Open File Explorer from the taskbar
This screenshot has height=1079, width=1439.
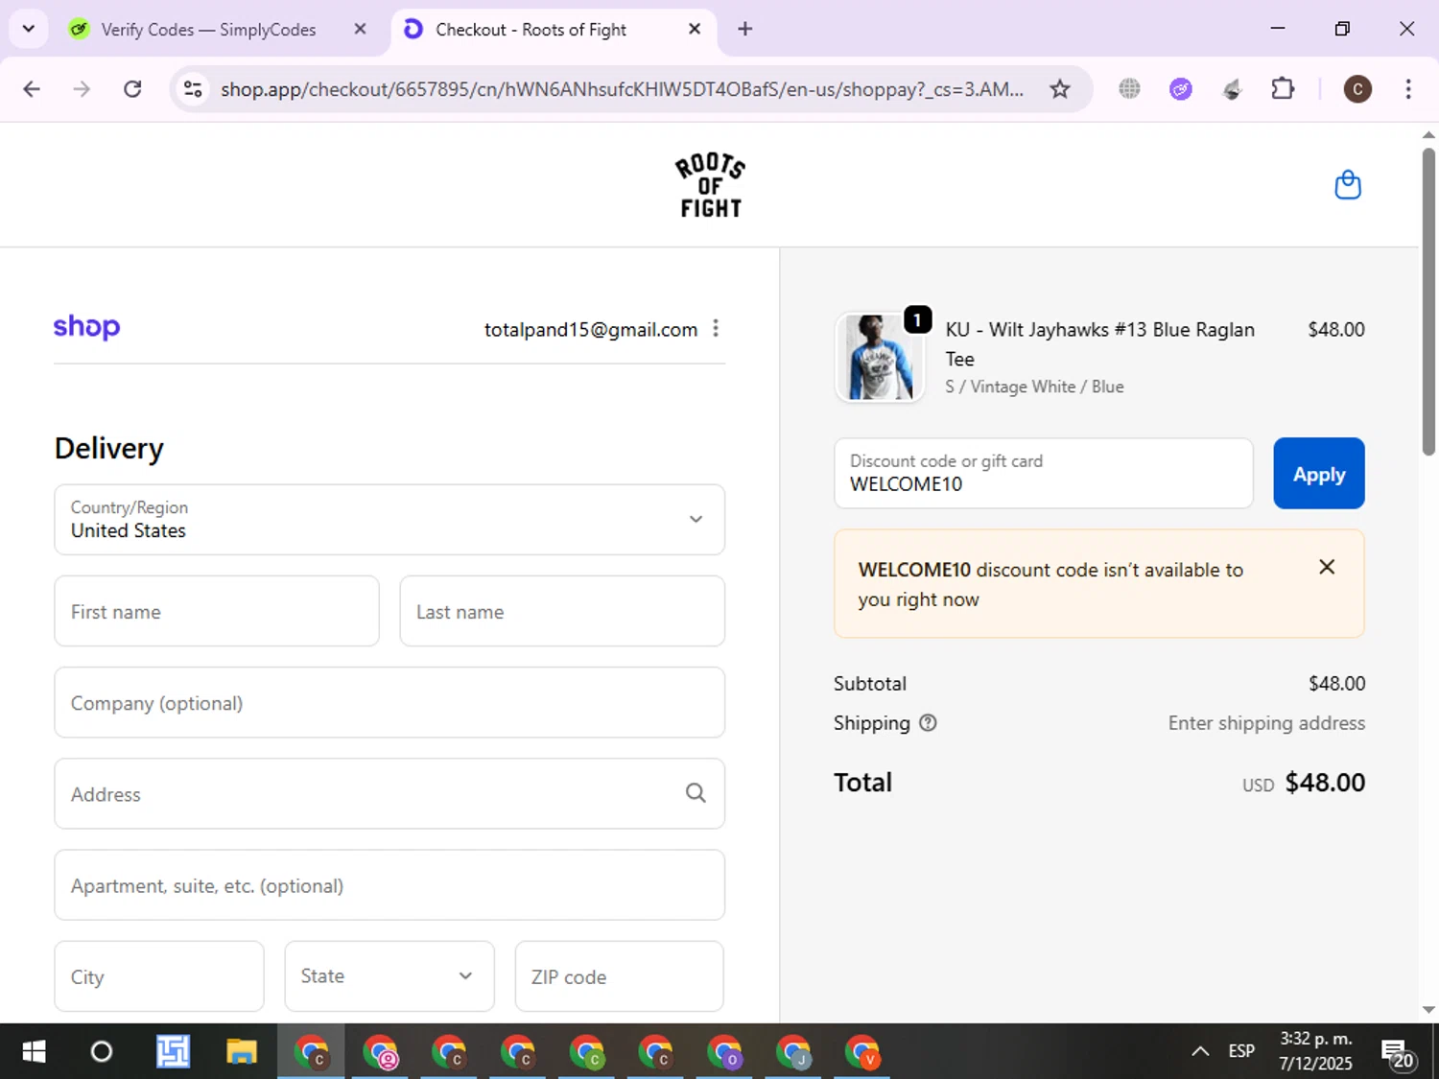(242, 1052)
